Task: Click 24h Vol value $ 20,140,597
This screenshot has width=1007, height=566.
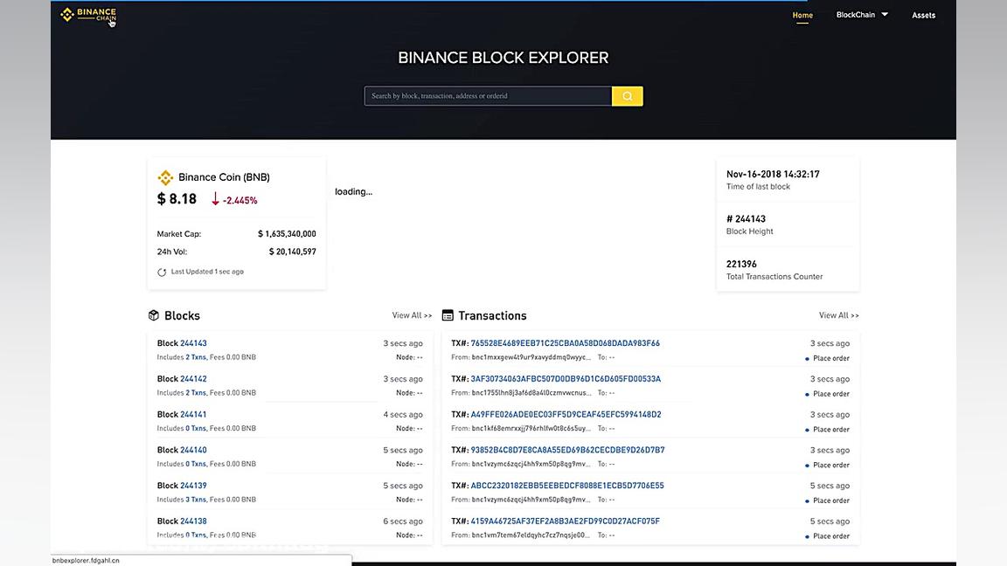Action: [292, 252]
